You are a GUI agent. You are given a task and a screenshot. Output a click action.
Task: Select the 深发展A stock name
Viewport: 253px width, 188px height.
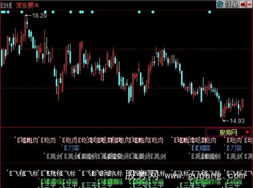(27, 6)
